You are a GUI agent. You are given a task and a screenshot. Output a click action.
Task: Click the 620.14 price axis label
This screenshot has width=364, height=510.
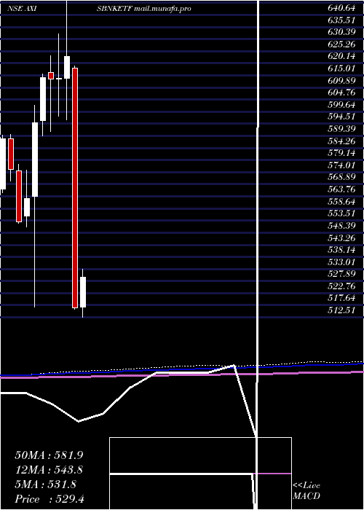pos(341,57)
